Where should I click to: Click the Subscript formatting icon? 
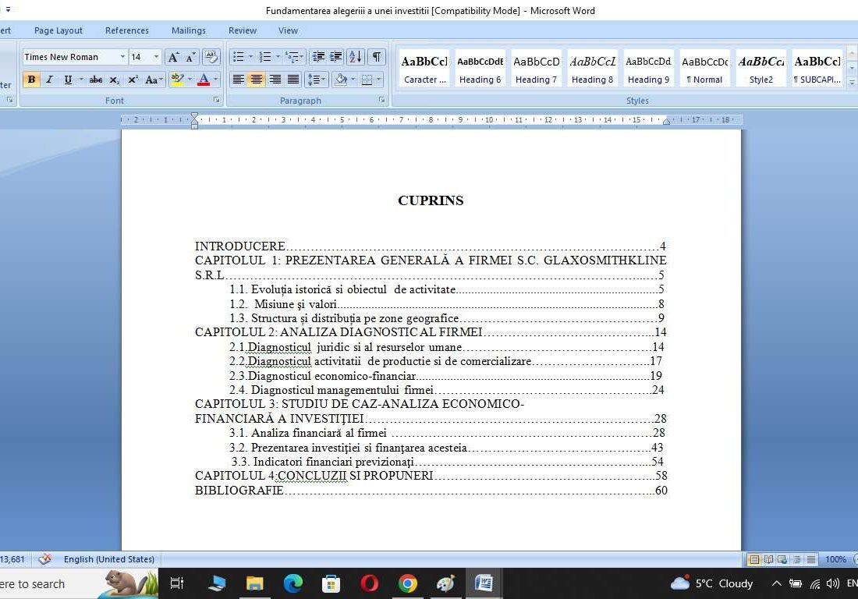click(115, 80)
